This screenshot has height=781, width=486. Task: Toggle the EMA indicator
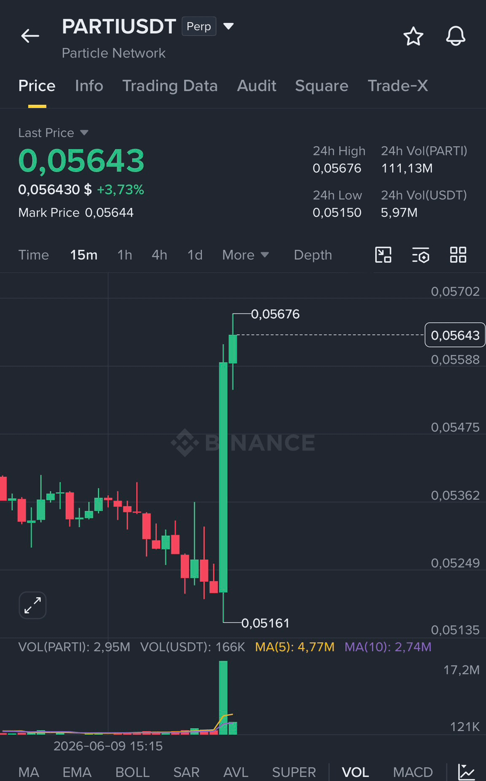click(x=77, y=772)
